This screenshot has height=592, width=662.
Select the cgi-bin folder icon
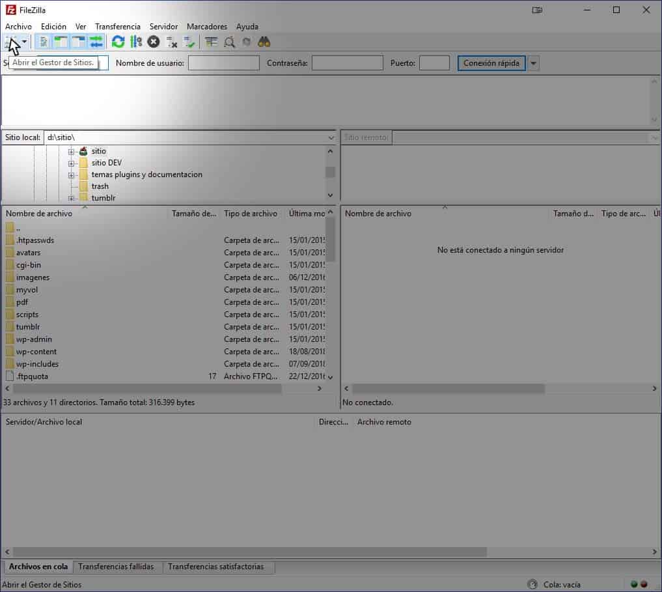pos(10,265)
